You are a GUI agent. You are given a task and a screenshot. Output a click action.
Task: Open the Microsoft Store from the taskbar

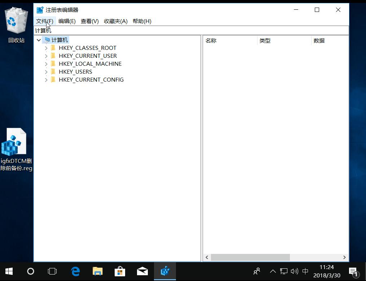pyautogui.click(x=120, y=271)
